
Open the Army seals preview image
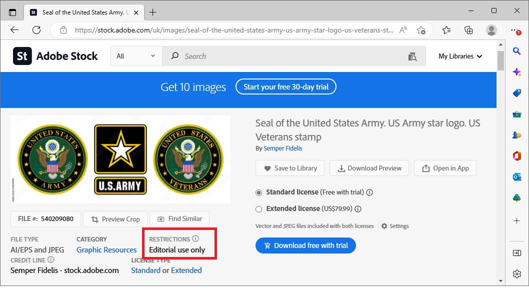[x=120, y=159]
